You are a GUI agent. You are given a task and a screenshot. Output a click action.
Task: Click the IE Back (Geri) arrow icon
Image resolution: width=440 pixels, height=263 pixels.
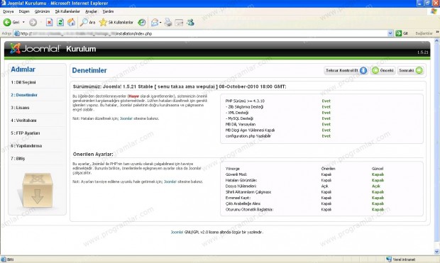click(x=7, y=22)
